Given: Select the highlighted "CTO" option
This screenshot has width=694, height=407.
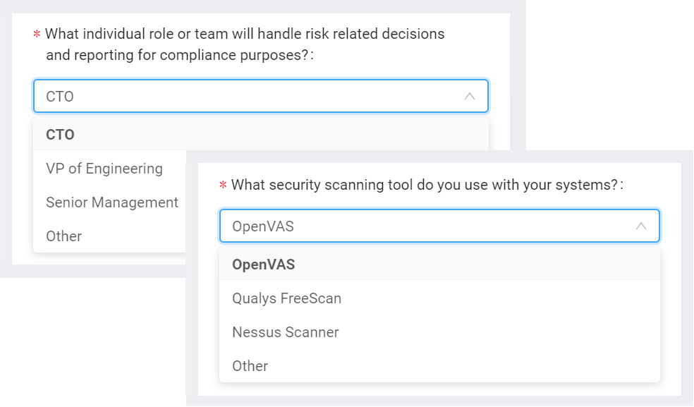Looking at the screenshot, I should [60, 134].
